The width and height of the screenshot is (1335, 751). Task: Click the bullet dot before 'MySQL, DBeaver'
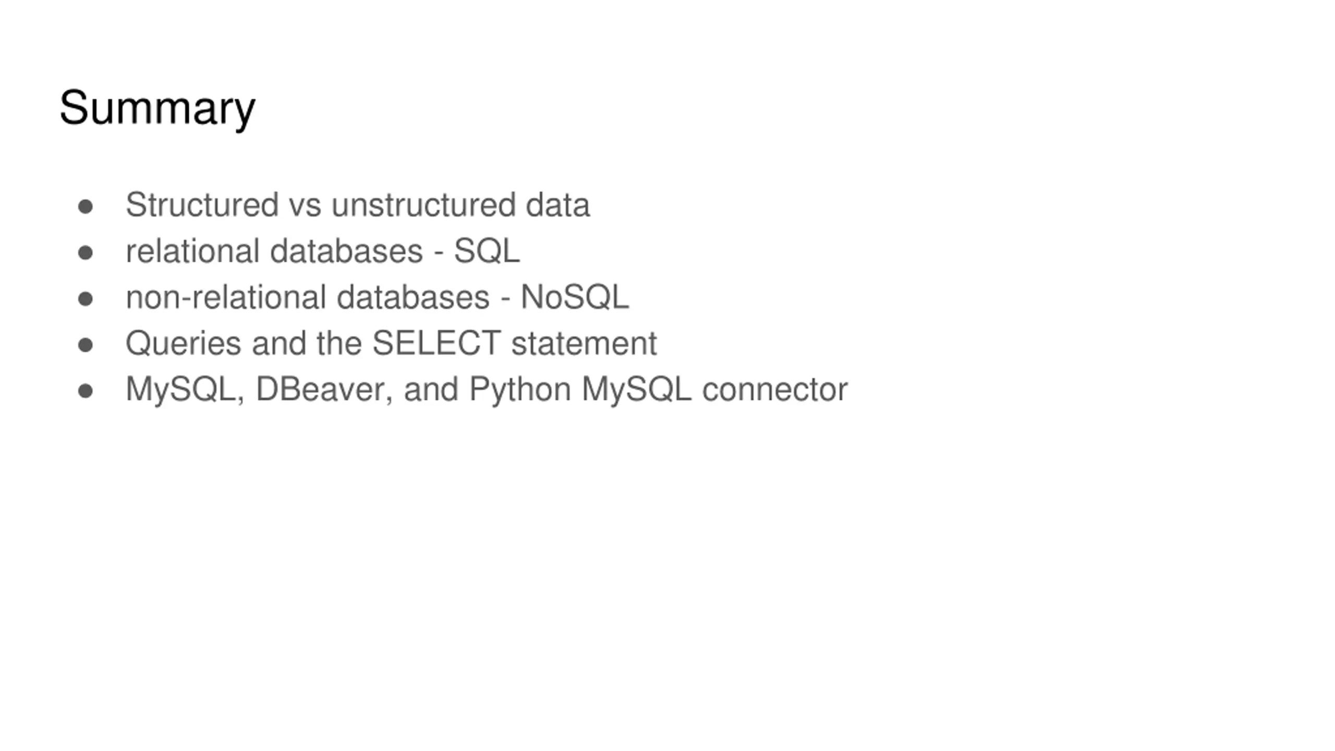click(x=86, y=391)
